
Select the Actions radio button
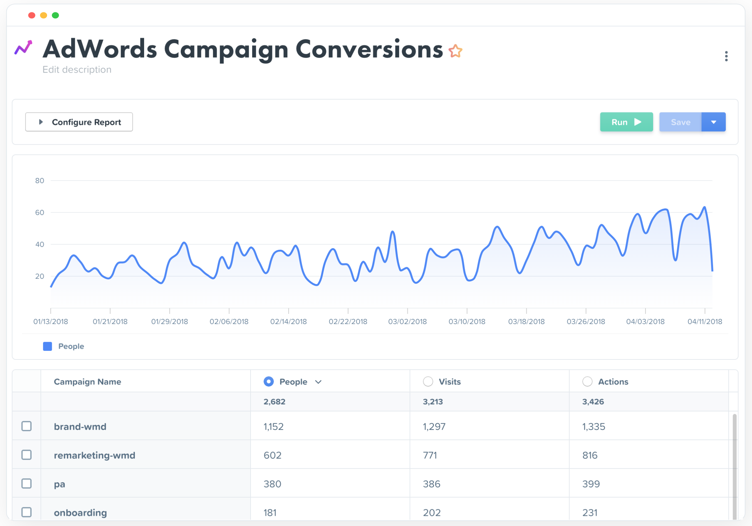[x=587, y=382]
